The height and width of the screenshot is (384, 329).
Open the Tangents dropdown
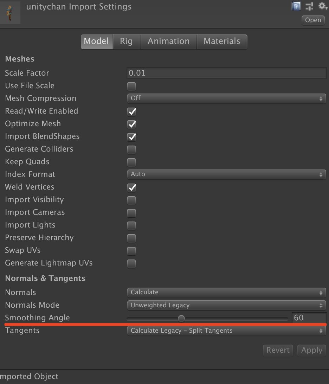click(x=226, y=331)
